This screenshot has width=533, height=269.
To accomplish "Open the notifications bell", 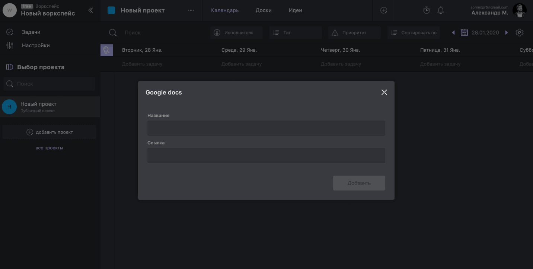I will (441, 10).
